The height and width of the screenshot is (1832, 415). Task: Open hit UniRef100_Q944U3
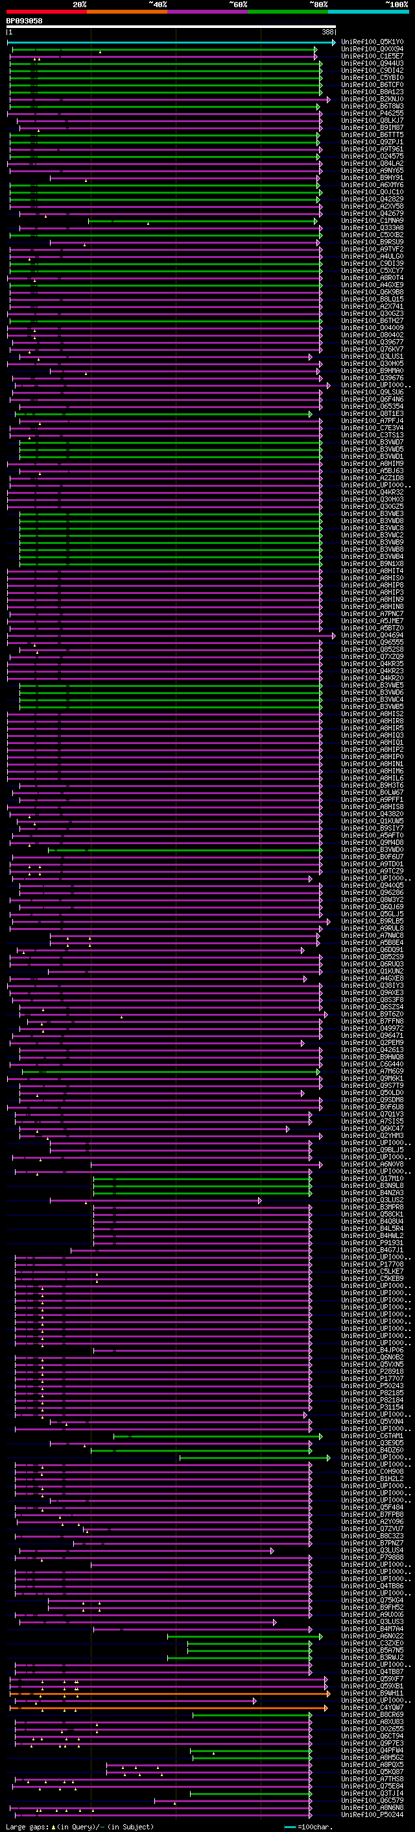pos(372,63)
